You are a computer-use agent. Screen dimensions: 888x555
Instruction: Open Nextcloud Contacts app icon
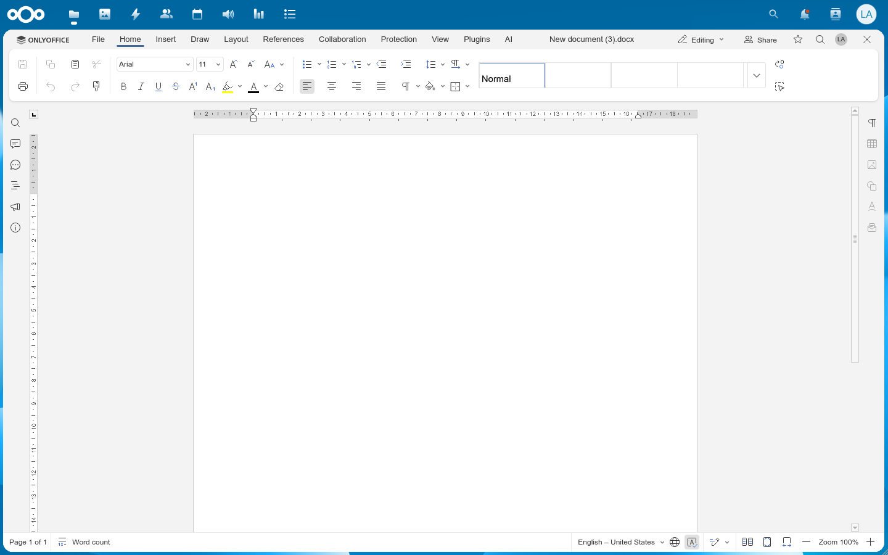point(166,14)
